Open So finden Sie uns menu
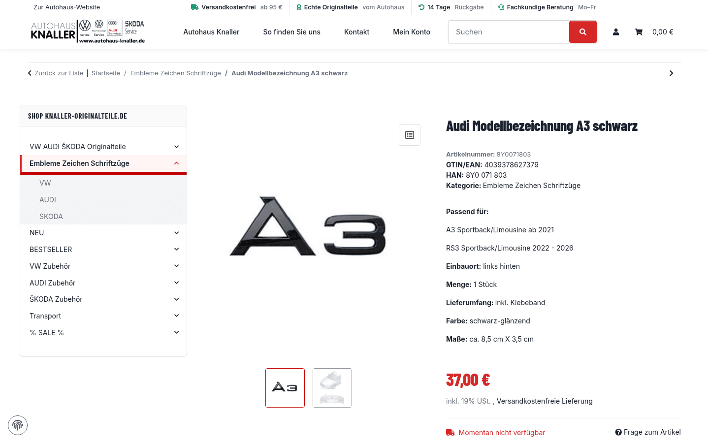The height and width of the screenshot is (443, 709). click(291, 32)
